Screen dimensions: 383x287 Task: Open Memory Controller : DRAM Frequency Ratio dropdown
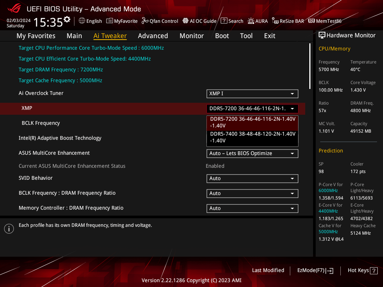click(x=252, y=209)
